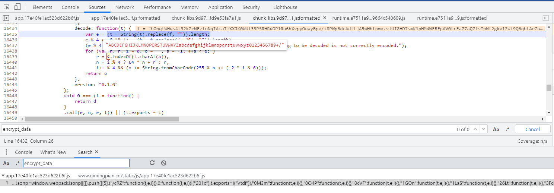Viewport: 554px width, 193px height.
Task: Toggle the device toolbar icon
Action: (x=17, y=7)
